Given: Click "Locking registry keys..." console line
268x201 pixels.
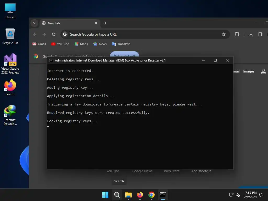Looking at the screenshot, I should (72, 121).
